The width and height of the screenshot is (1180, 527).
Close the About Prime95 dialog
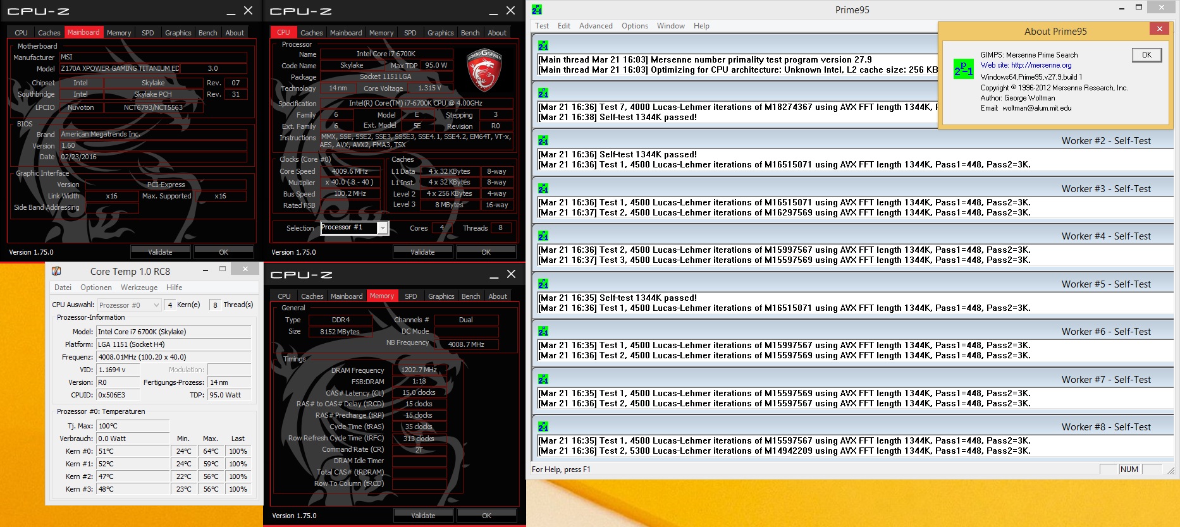click(1159, 28)
